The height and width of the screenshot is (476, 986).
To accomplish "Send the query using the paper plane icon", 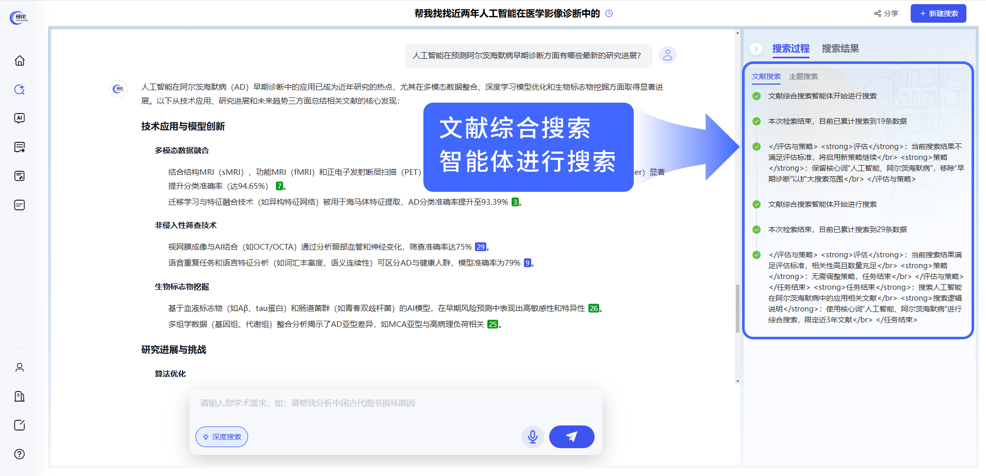I will [x=571, y=436].
